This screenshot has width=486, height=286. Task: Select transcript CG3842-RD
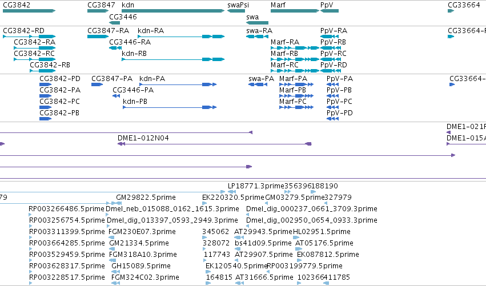coord(29,37)
